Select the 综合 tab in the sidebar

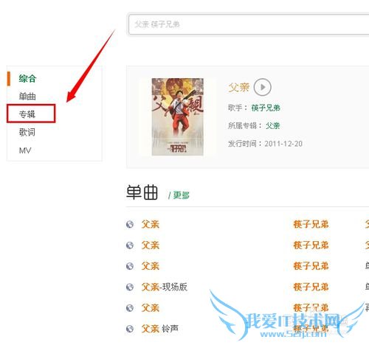click(27, 79)
